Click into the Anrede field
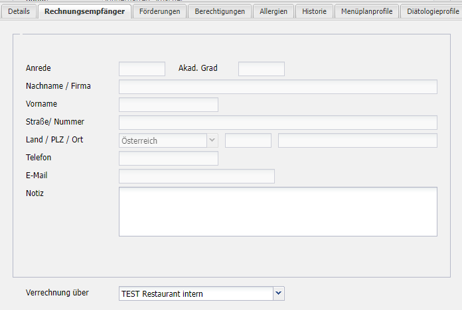The image size is (462, 310). coord(142,69)
